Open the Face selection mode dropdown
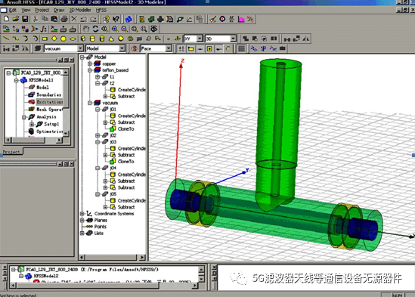The width and height of the screenshot is (415, 297). [x=169, y=48]
